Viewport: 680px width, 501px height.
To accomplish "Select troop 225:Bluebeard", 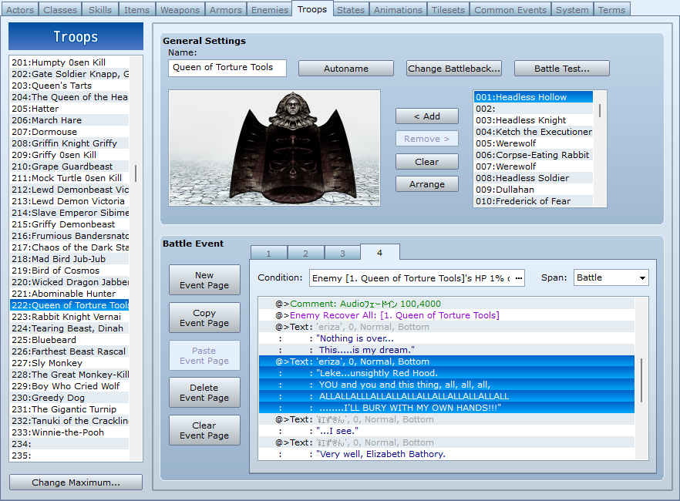I will [x=69, y=340].
